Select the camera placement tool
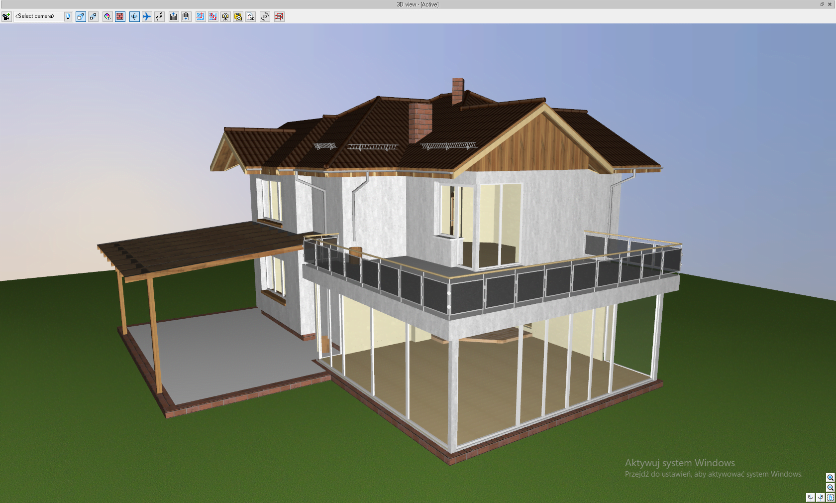Viewport: 836px width, 503px height. (x=6, y=16)
